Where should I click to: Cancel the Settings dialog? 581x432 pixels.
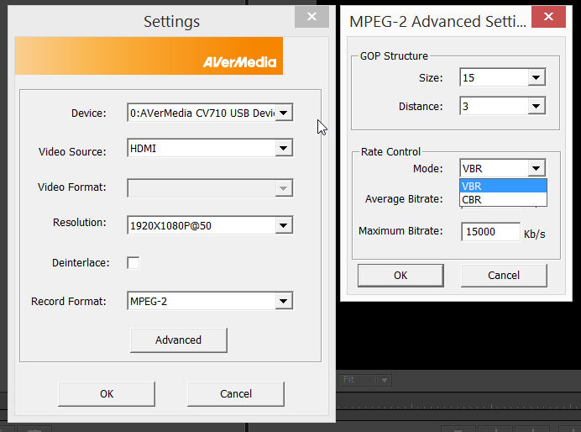(235, 393)
